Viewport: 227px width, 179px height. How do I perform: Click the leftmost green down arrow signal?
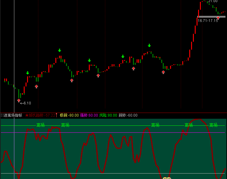(x=28, y=73)
